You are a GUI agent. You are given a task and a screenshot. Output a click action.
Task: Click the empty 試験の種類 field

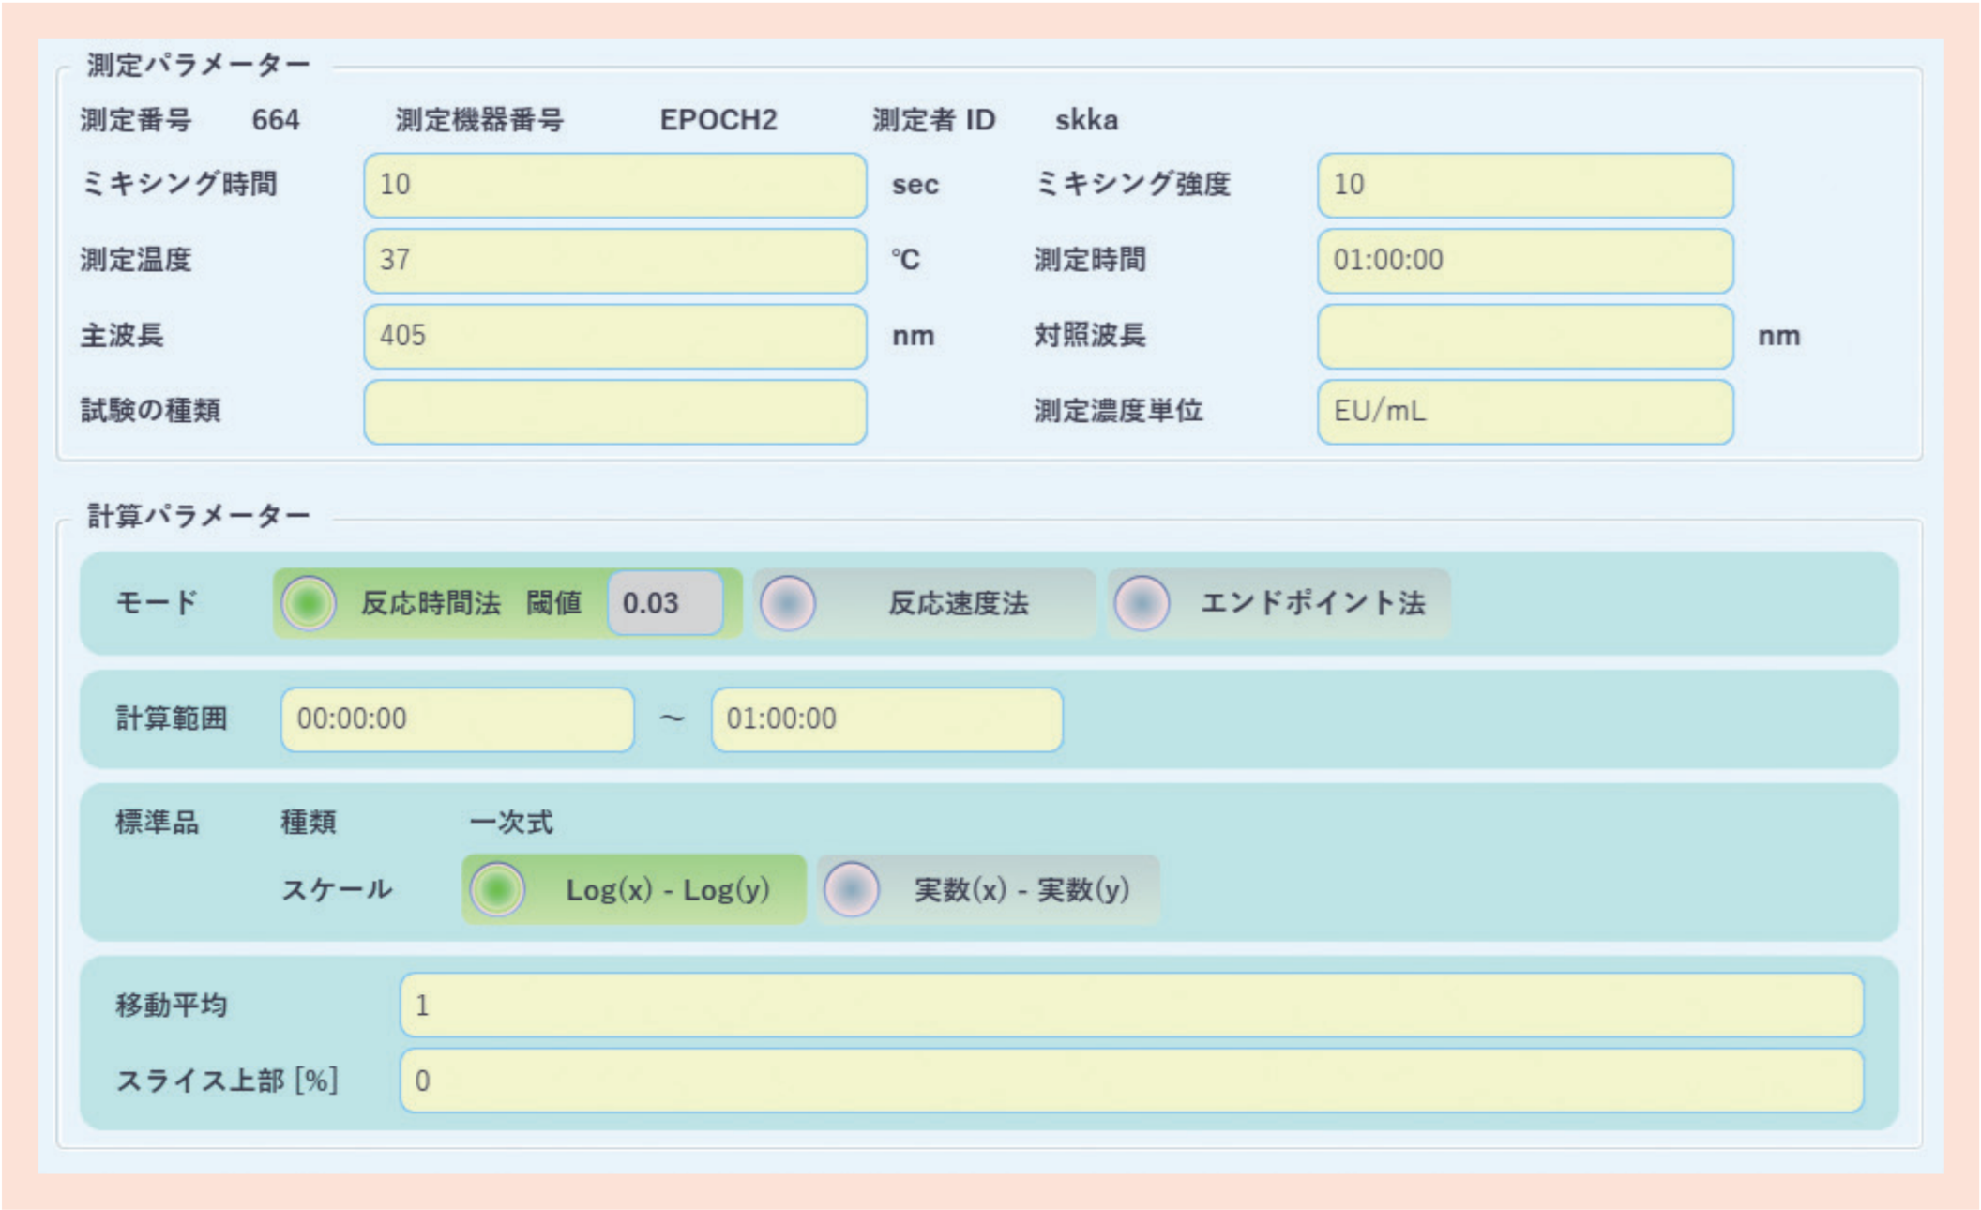614,411
